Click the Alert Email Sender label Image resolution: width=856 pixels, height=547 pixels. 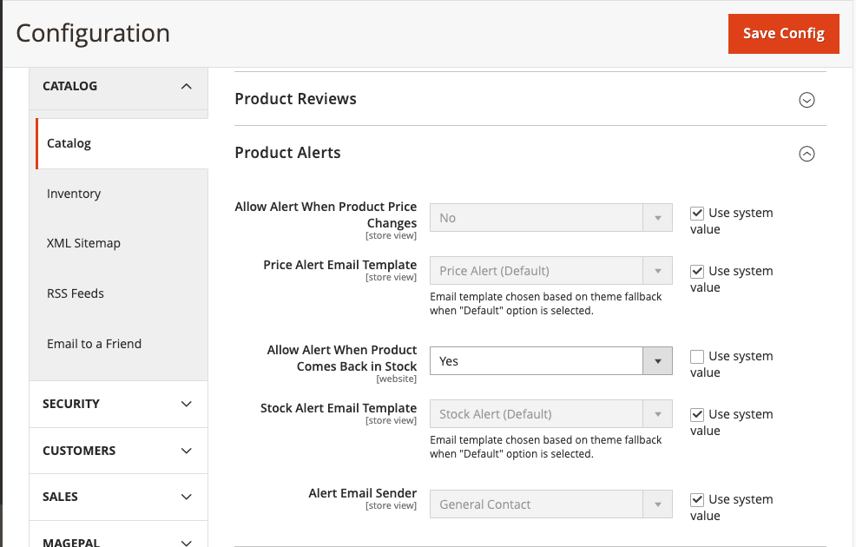coord(363,493)
